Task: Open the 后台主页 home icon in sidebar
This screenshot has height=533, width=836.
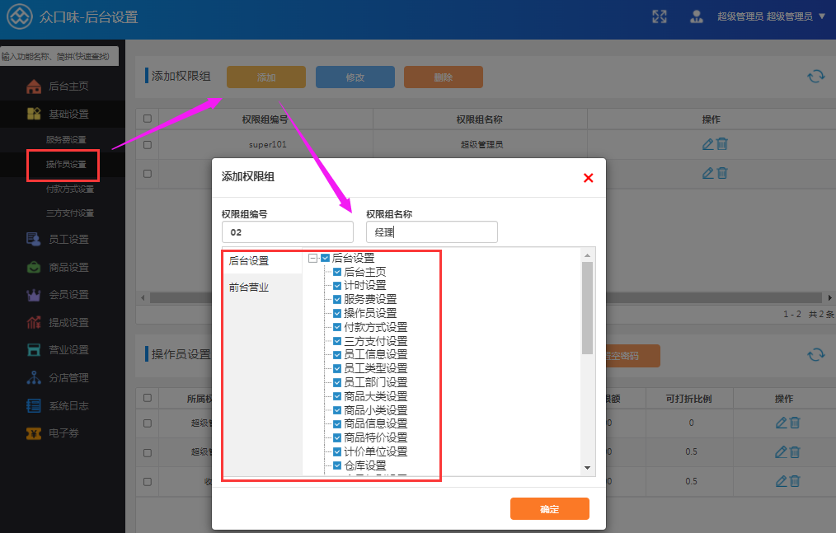Action: (34, 86)
